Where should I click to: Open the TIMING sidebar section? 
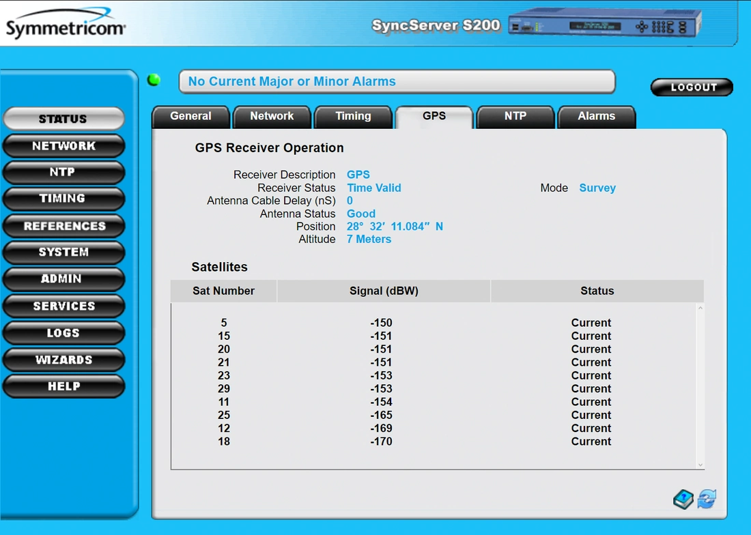[x=63, y=199]
